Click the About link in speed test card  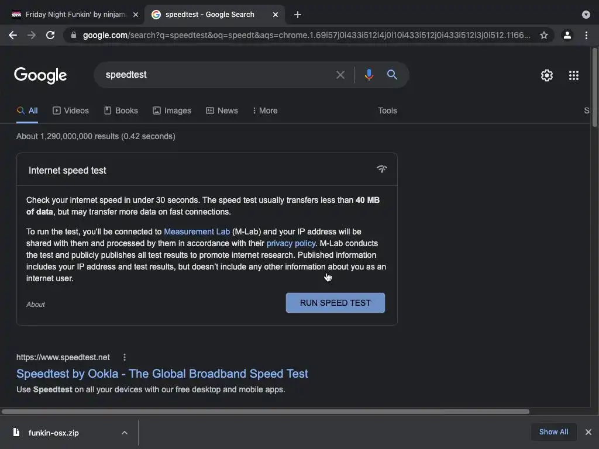pyautogui.click(x=36, y=304)
